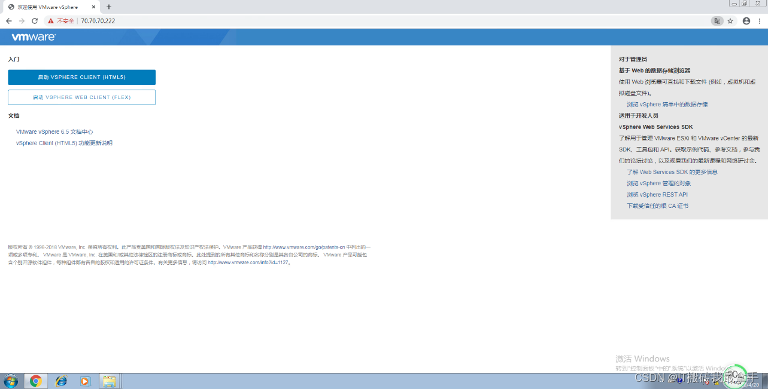Open the vmware.com patents URL link

(x=304, y=247)
